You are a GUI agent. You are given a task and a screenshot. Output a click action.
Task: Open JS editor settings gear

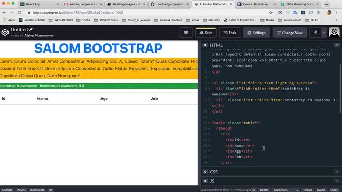[205, 181]
